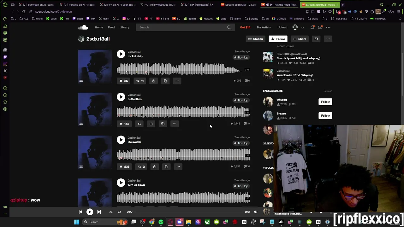The width and height of the screenshot is (404, 227).
Task: Toggle shuffle in the bottom player
Action: pyautogui.click(x=111, y=212)
